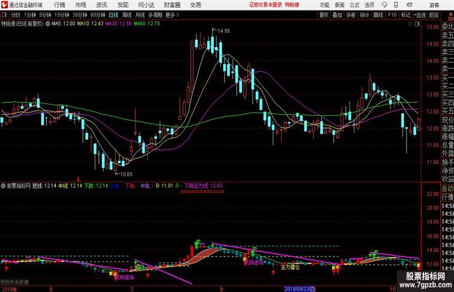The height and width of the screenshot is (292, 454).
Task: Click the 通达信 logo icon
Action: coord(5,5)
